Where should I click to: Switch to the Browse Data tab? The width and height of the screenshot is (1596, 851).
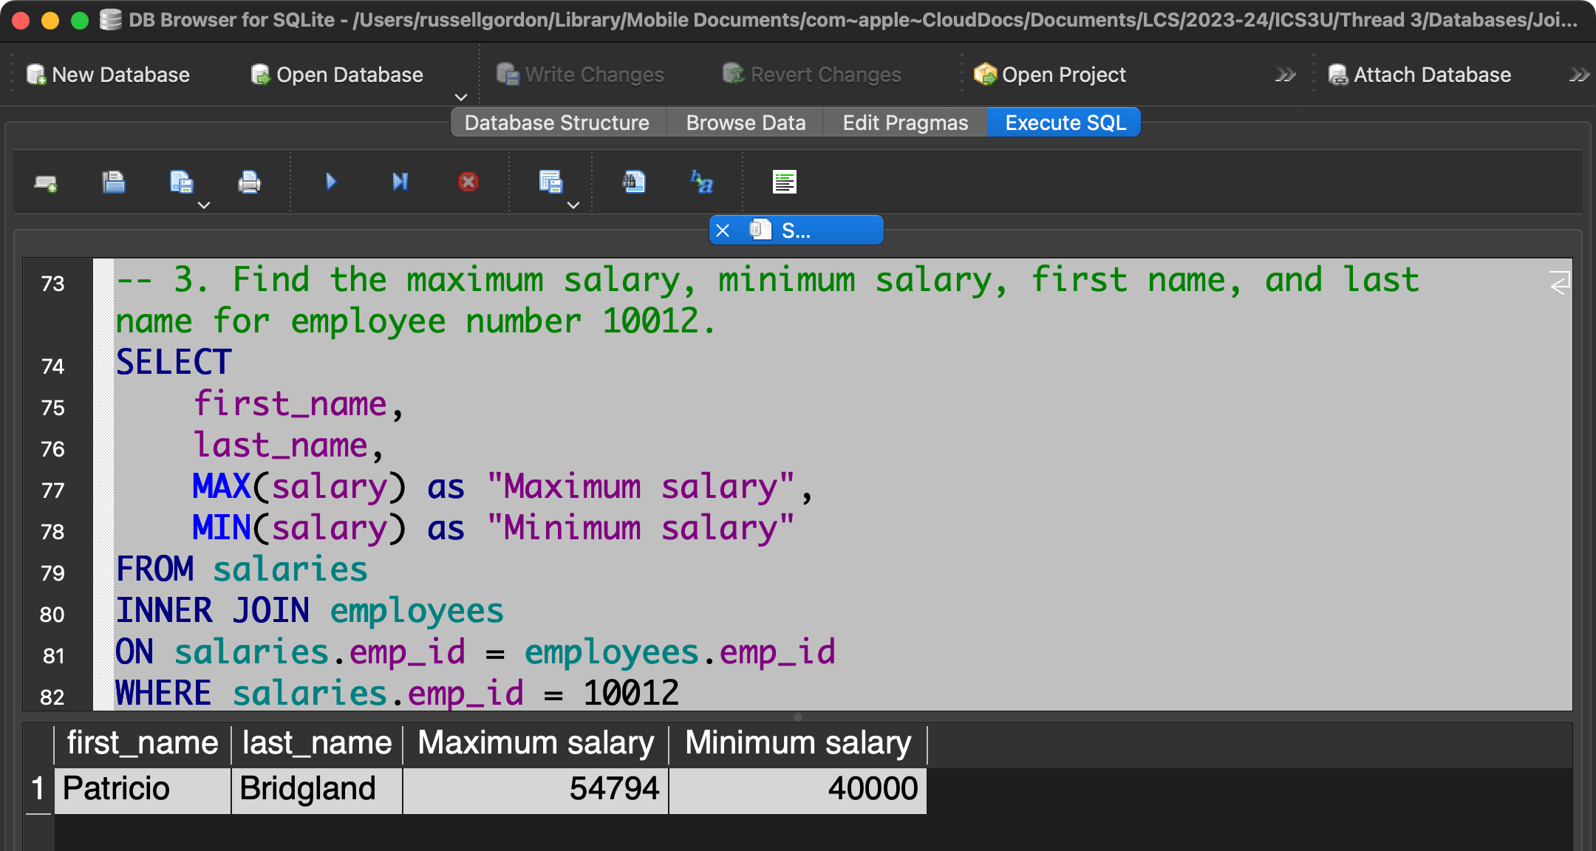click(746, 123)
